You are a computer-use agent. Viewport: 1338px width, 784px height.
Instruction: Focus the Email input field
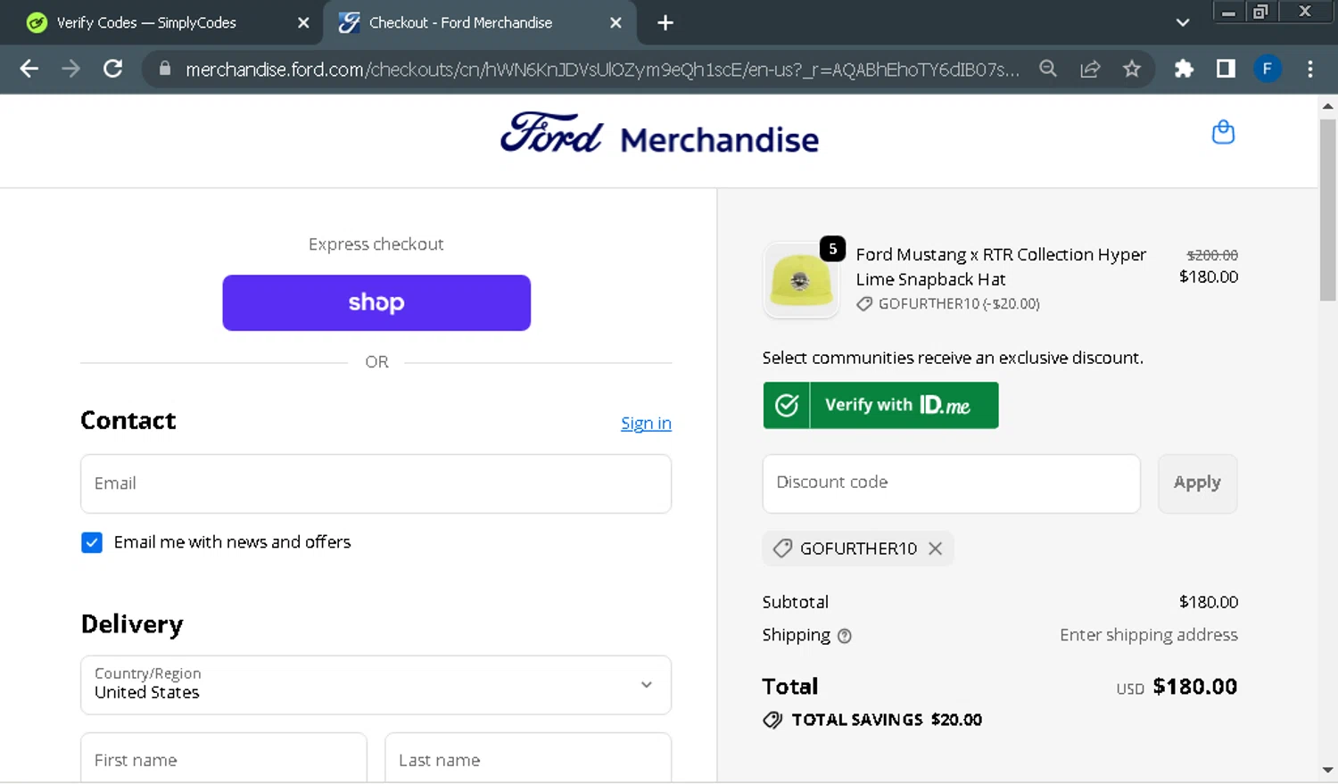376,483
